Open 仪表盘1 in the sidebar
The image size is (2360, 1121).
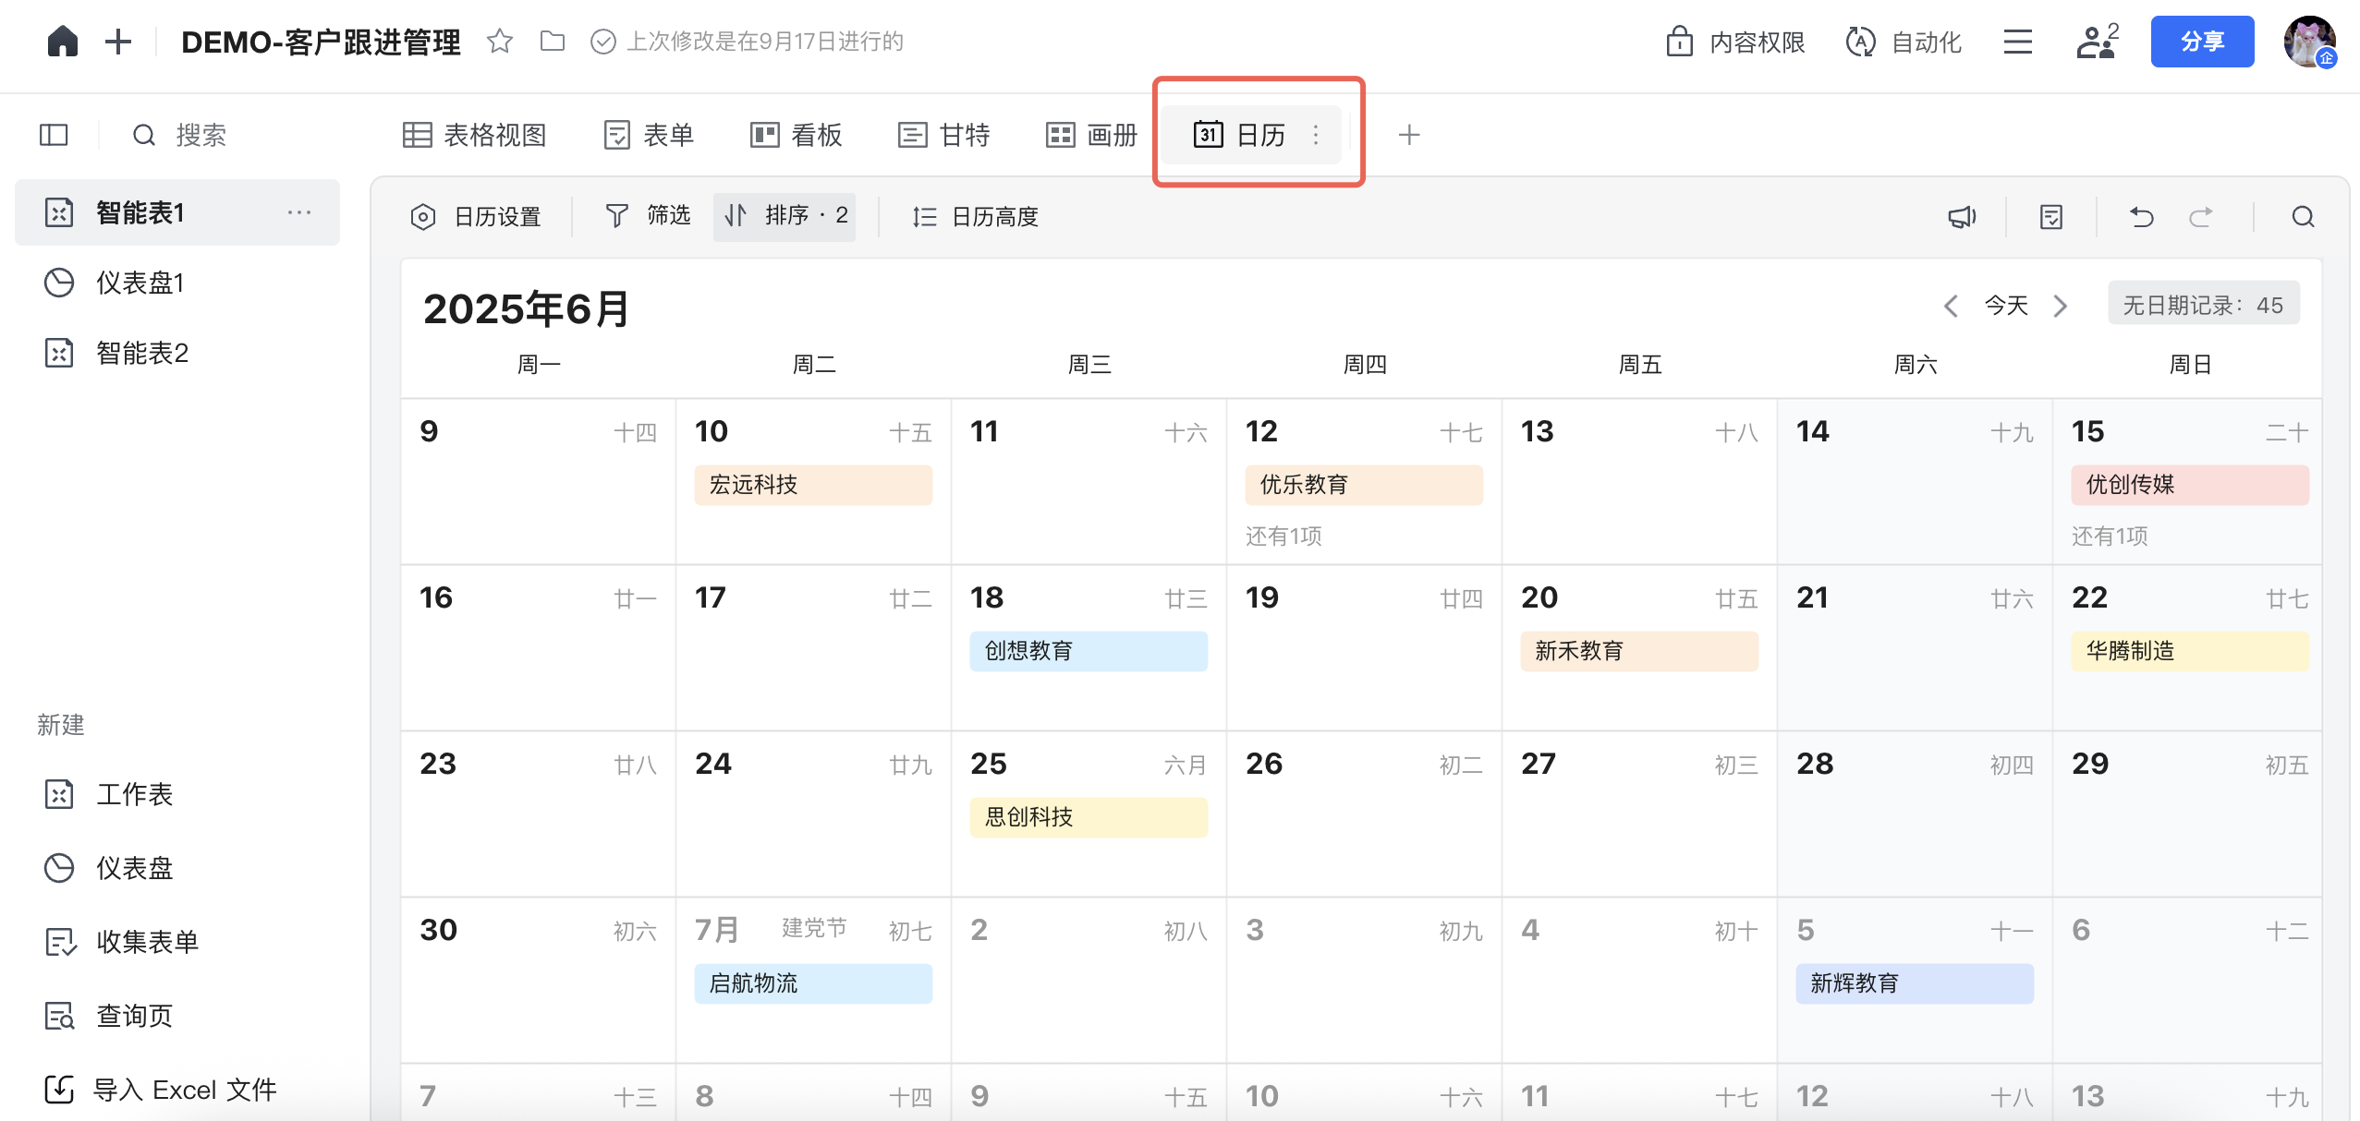pos(140,283)
